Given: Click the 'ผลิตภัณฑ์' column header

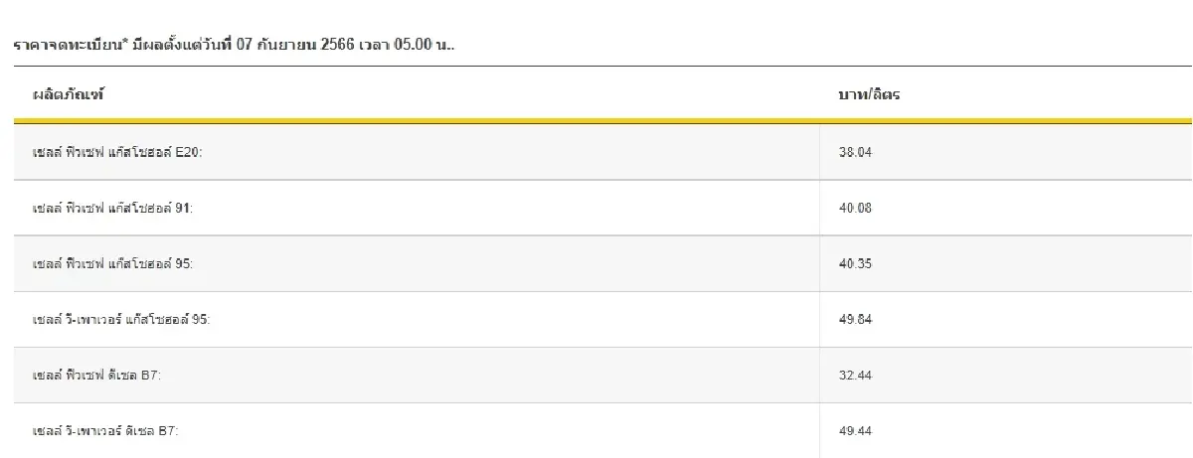Looking at the screenshot, I should pos(69,95).
